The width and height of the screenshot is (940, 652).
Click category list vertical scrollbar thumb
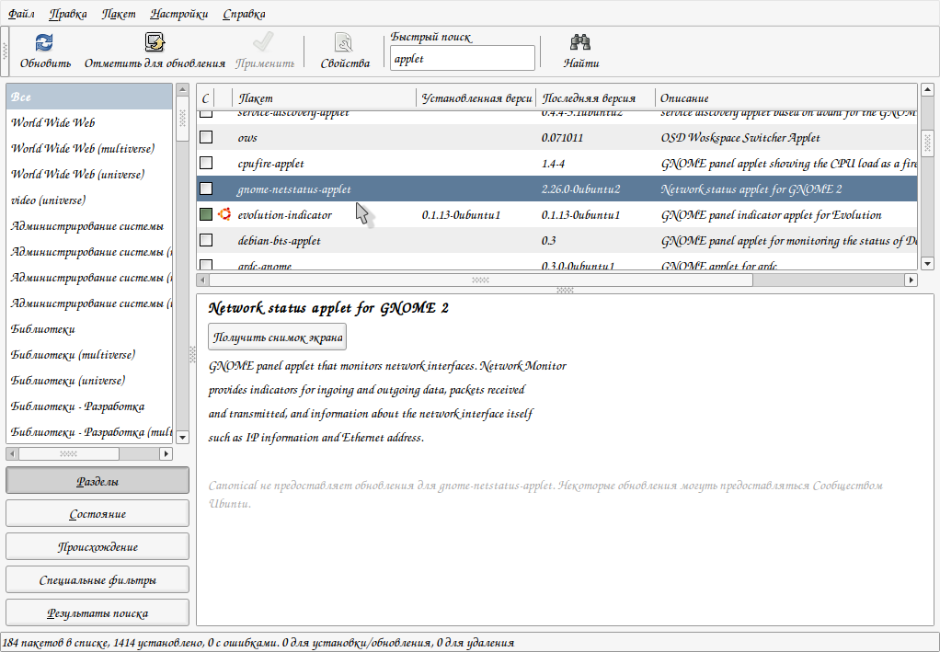183,118
